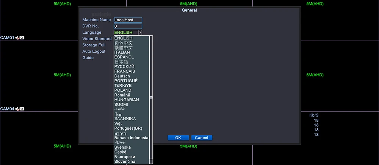Select Български in the language list
379x165 pixels.
click(x=132, y=157)
